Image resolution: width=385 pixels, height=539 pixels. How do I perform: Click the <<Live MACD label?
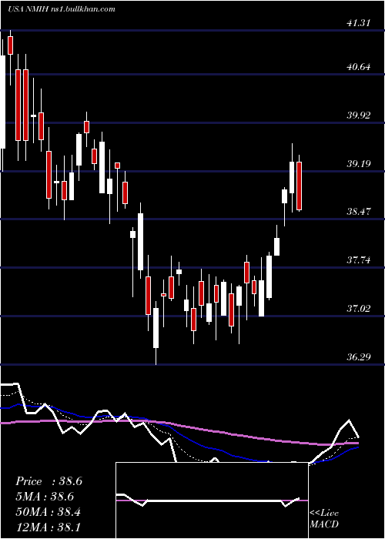click(324, 519)
